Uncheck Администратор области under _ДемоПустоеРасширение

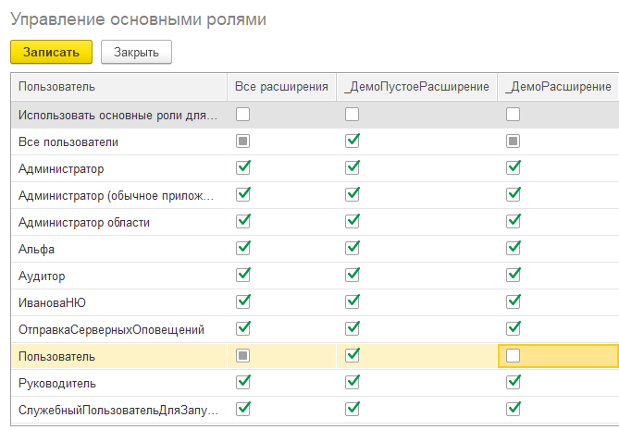[x=352, y=222]
